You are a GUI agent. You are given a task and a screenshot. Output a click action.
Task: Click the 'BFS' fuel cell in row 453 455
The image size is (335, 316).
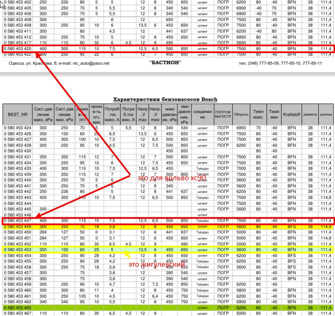coord(292,261)
